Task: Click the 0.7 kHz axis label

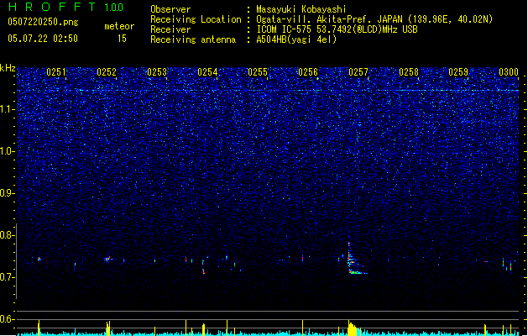Action: [8, 277]
